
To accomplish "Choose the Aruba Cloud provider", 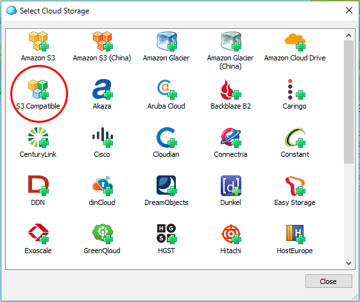I will [167, 89].
